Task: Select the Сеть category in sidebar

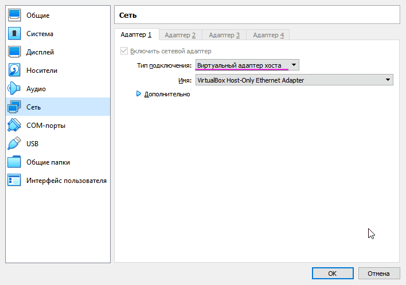Action: (x=33, y=107)
